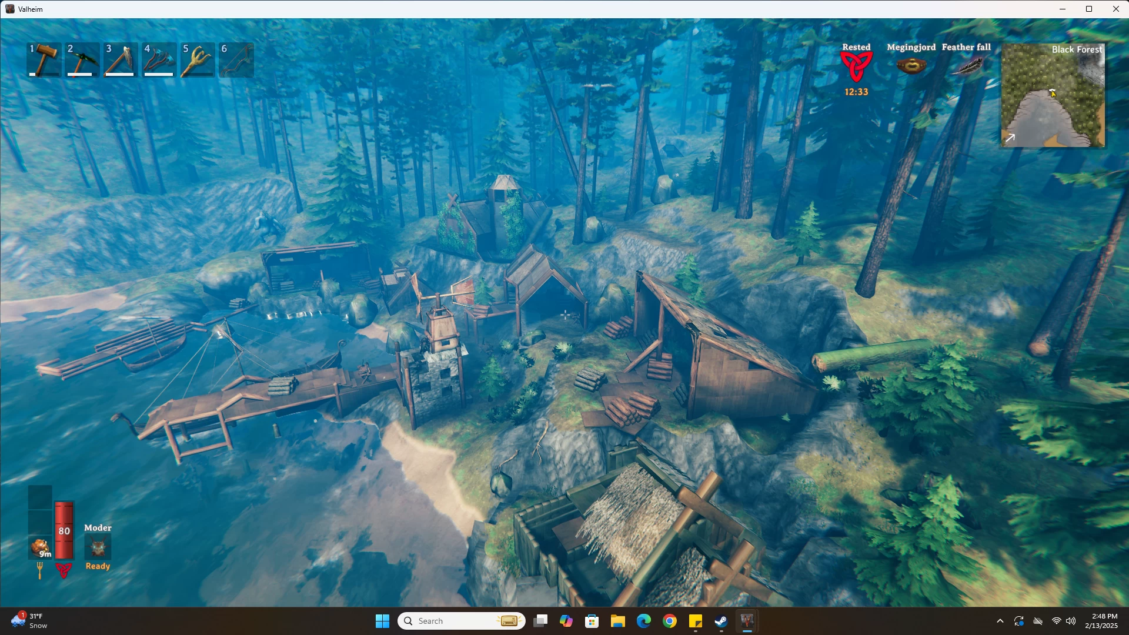
Task: Show hidden system tray icons
Action: pos(1000,621)
